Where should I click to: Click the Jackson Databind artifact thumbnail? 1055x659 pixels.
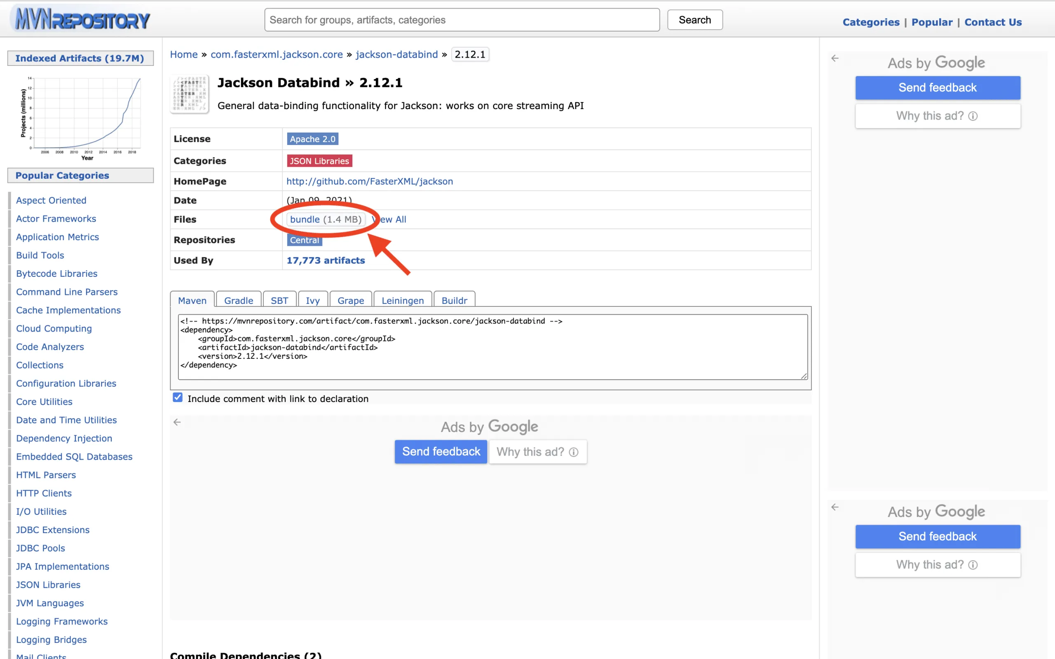click(x=190, y=94)
